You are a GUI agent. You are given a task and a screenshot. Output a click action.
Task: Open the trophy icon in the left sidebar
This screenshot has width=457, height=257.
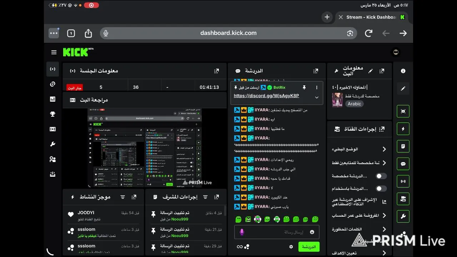tap(53, 114)
